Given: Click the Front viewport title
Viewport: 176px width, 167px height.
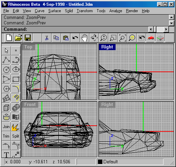Looking at the screenshot, I should (x=30, y=105).
